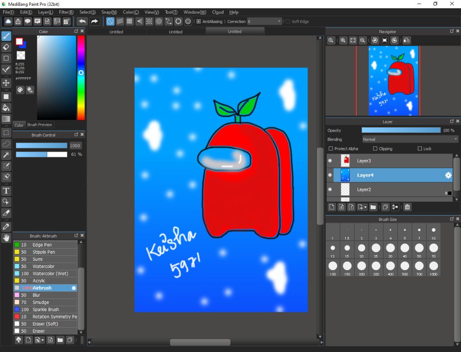Enable the layer Lock checkbox
This screenshot has height=352, width=461.
coord(420,149)
